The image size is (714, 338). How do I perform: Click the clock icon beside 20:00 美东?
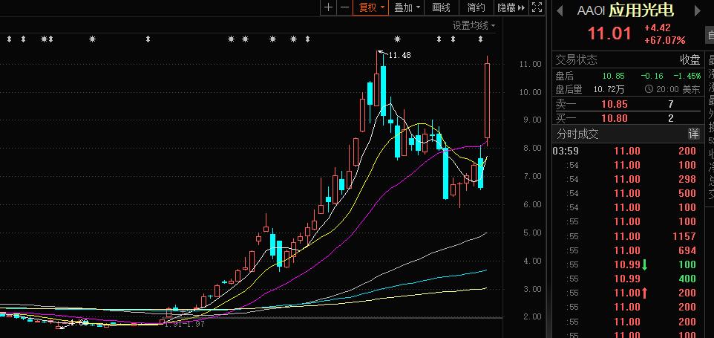pyautogui.click(x=649, y=89)
